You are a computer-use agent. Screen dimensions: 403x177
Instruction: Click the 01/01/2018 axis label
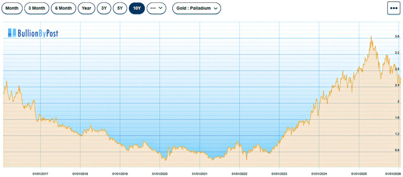80,174
